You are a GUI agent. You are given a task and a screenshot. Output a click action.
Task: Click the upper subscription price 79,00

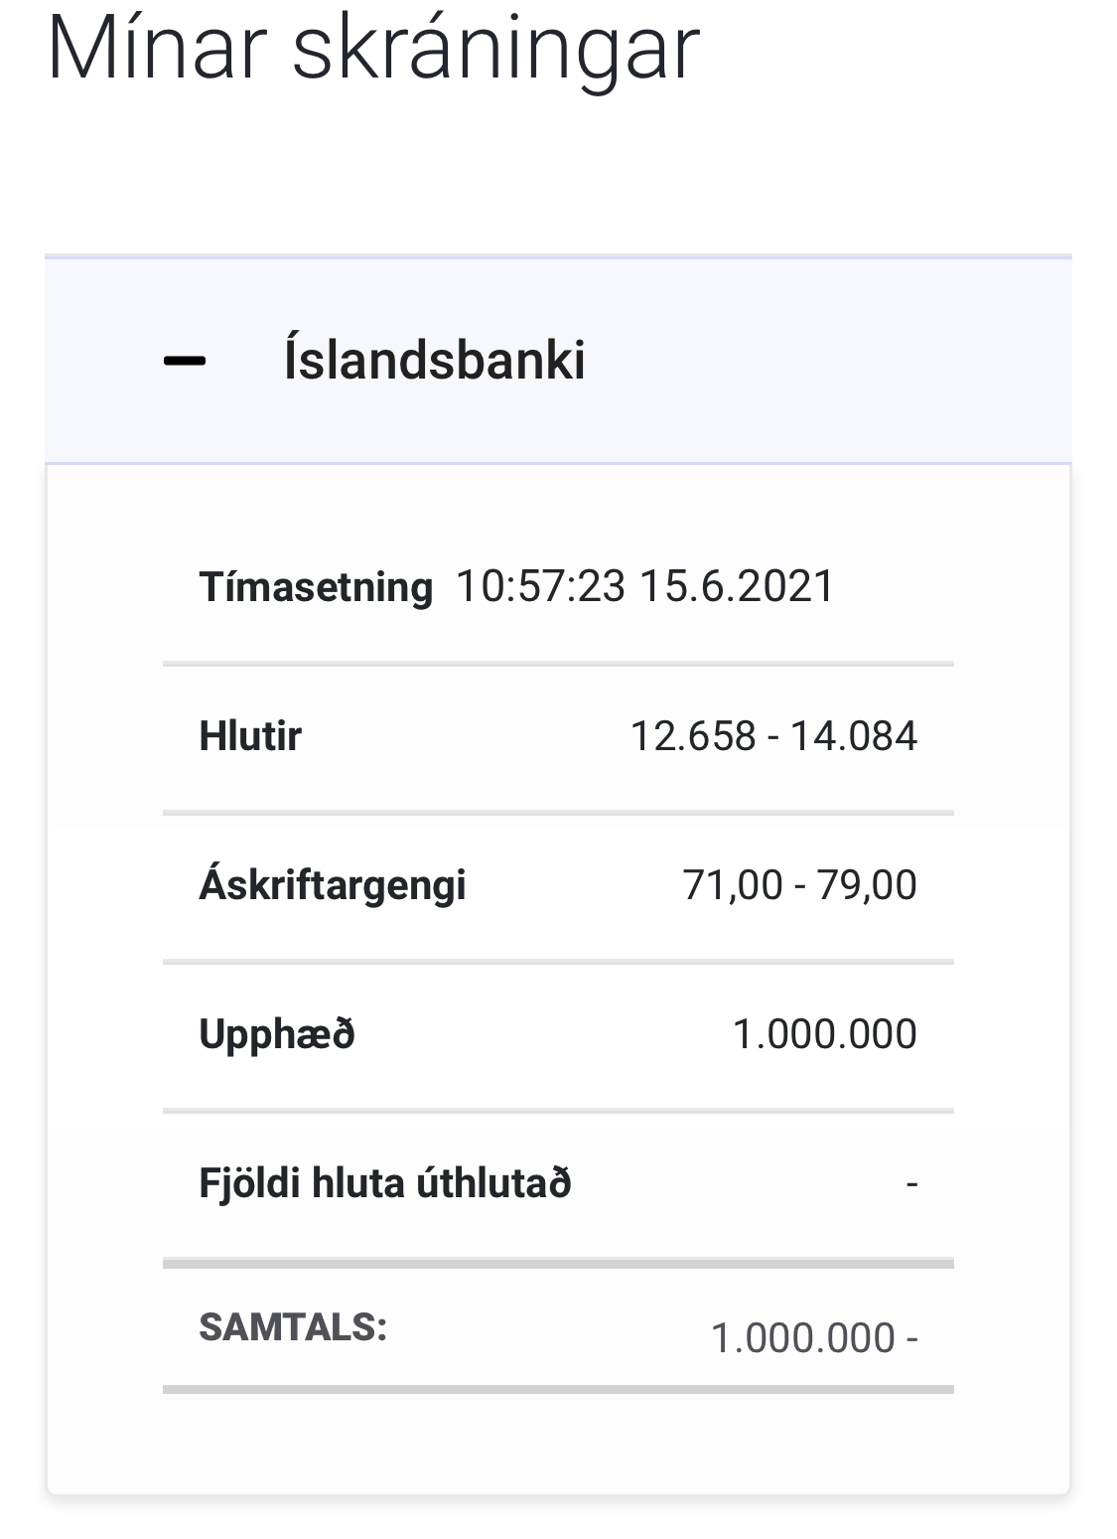point(867,884)
